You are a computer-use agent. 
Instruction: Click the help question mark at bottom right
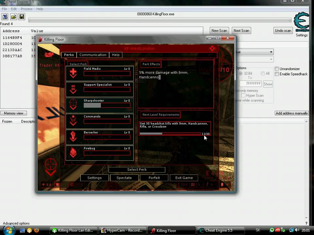click(306, 223)
